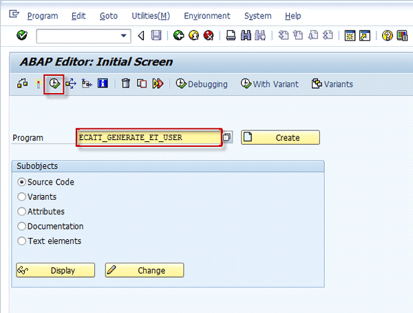Open the System menu
This screenshot has width=413, height=313.
pyautogui.click(x=258, y=16)
